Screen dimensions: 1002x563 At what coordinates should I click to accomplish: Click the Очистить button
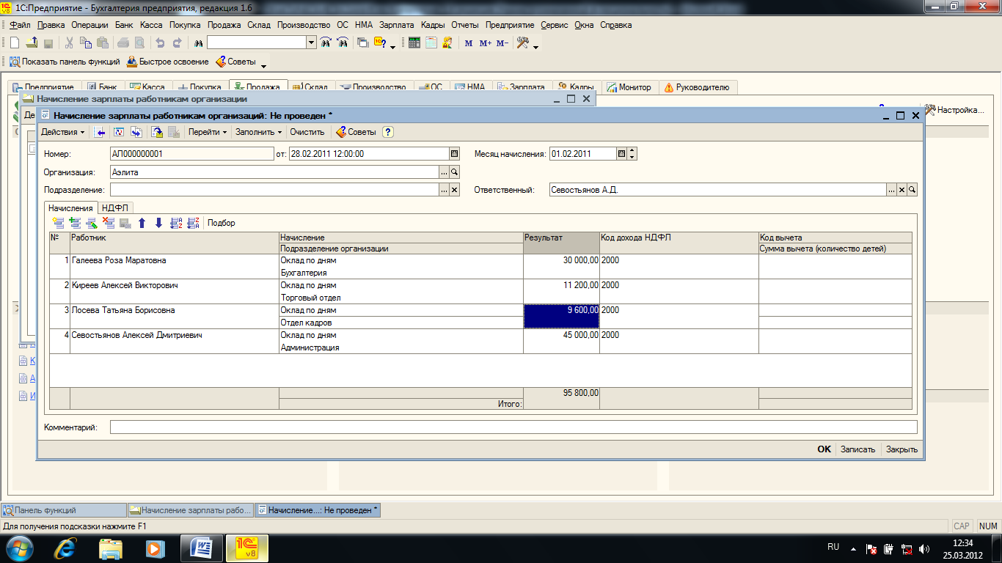(x=307, y=132)
